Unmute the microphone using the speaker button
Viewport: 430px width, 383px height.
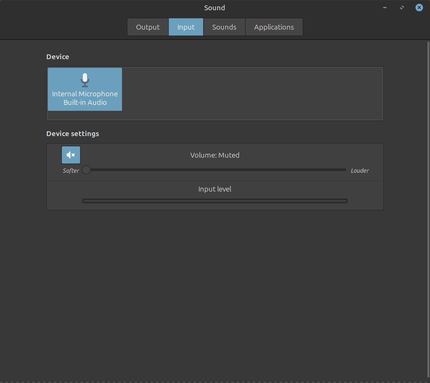click(71, 155)
